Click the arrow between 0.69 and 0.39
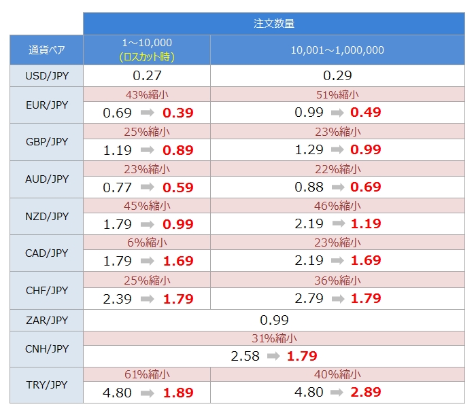Viewport: 476px width, 413px height. point(147,113)
